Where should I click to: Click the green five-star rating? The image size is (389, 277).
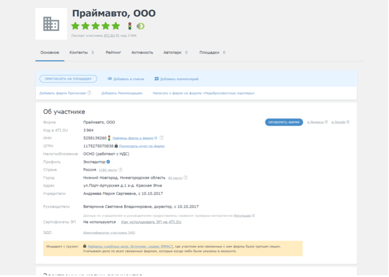(x=96, y=26)
